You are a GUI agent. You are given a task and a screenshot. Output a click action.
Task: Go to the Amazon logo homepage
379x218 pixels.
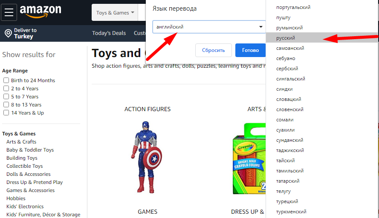(41, 11)
